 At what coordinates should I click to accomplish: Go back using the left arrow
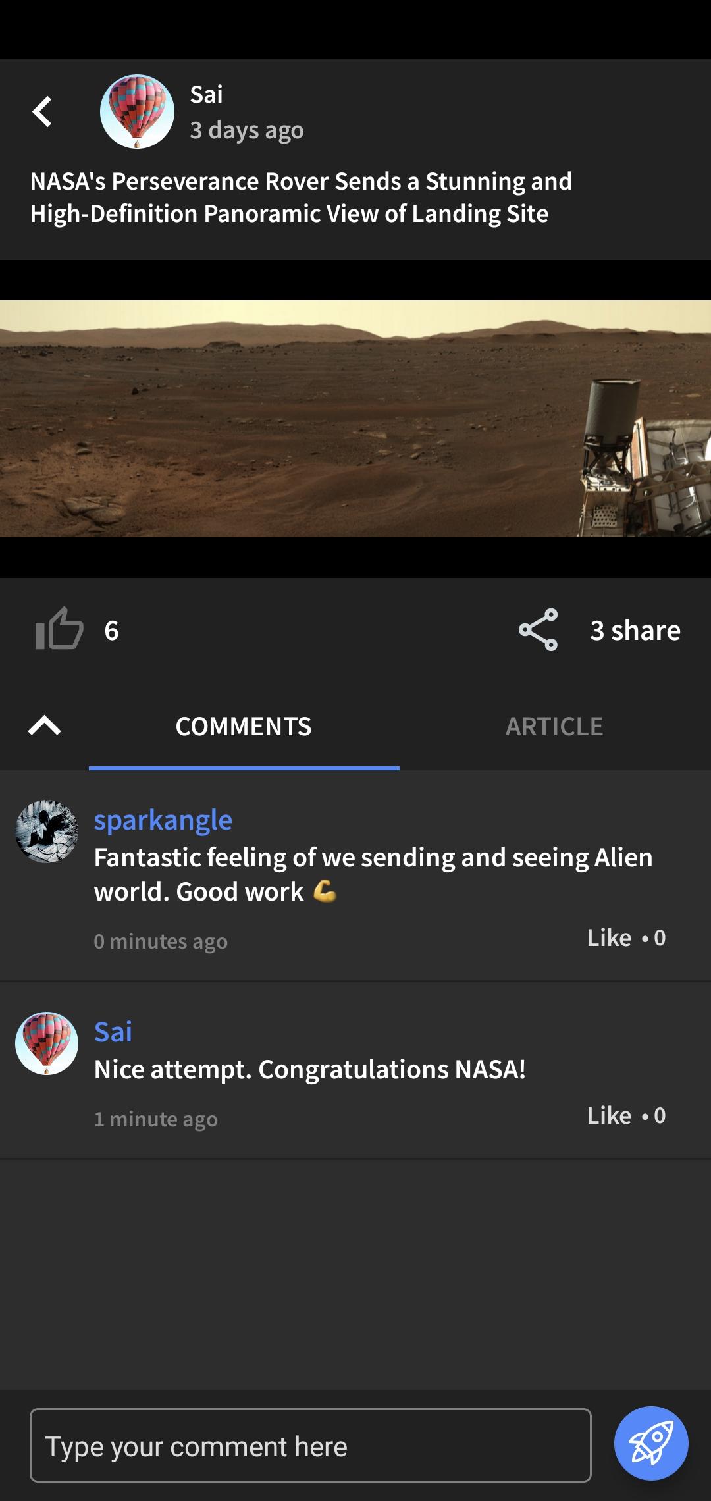tap(42, 111)
